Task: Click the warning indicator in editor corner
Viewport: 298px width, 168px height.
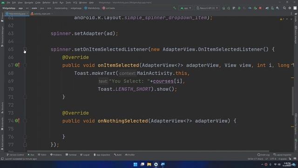Action: point(281,19)
